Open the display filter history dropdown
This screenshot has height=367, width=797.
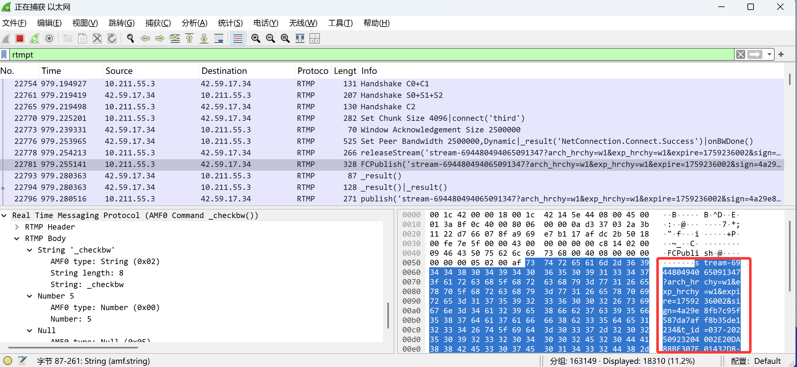click(769, 55)
